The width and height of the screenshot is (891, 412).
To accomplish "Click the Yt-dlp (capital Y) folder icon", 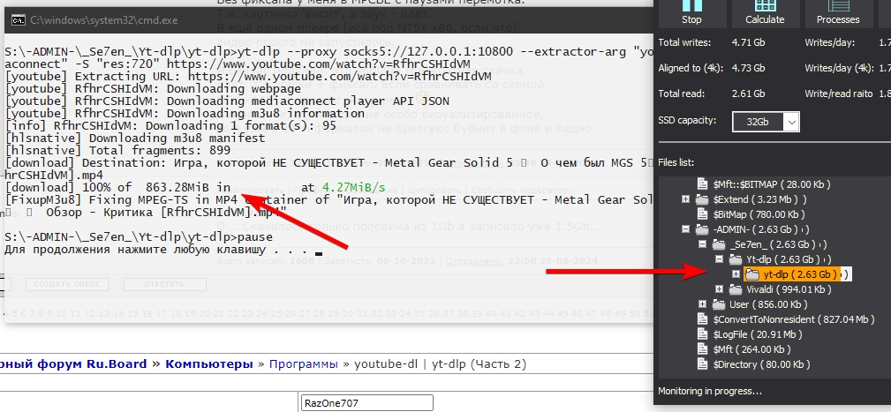I will [736, 259].
